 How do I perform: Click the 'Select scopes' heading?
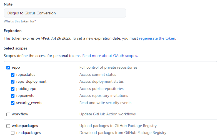pos(16,48)
